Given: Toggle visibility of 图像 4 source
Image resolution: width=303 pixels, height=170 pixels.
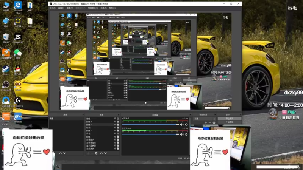Looking at the screenshot, I should pos(115,122).
